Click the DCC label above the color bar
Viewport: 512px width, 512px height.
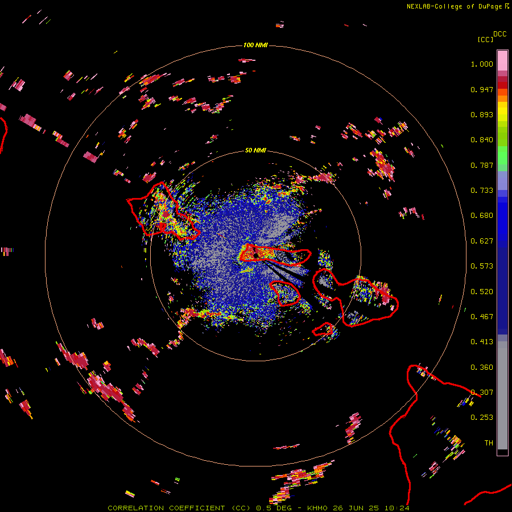pyautogui.click(x=499, y=34)
